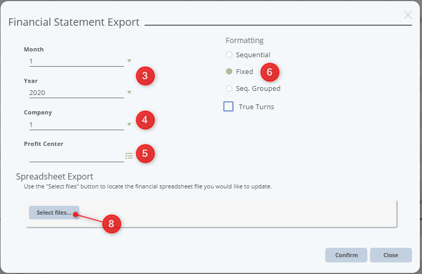This screenshot has width=422, height=274.
Task: Click the red callout marker numbered 8
Action: (x=111, y=224)
